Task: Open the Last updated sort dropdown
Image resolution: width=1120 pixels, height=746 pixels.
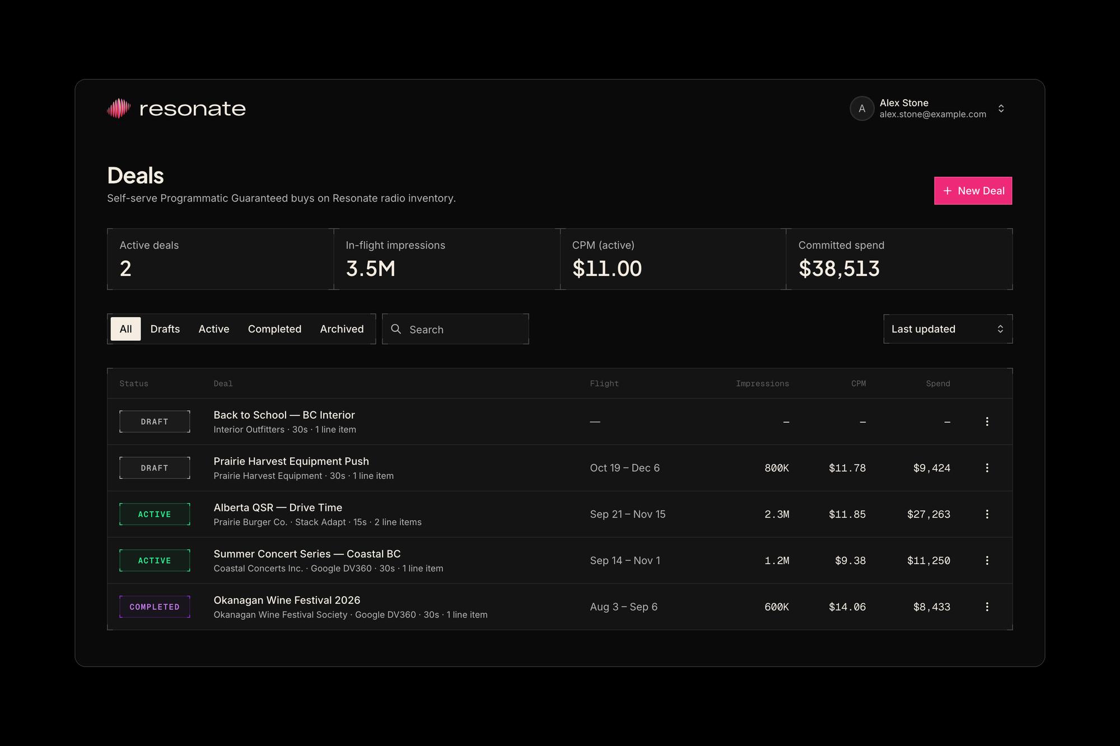Action: pyautogui.click(x=948, y=329)
